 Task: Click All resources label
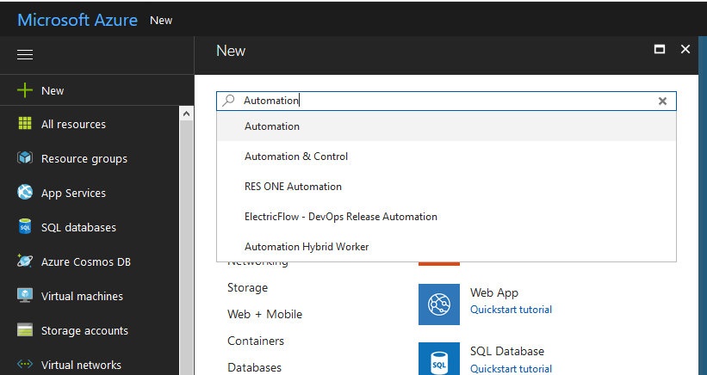point(73,124)
